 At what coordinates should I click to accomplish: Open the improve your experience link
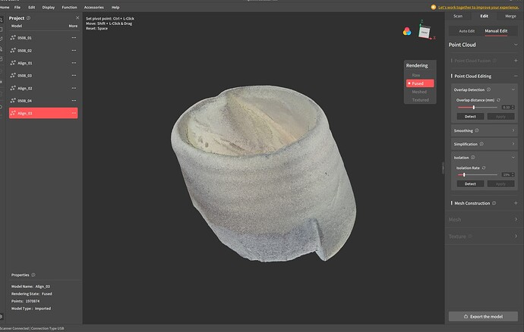click(x=478, y=8)
